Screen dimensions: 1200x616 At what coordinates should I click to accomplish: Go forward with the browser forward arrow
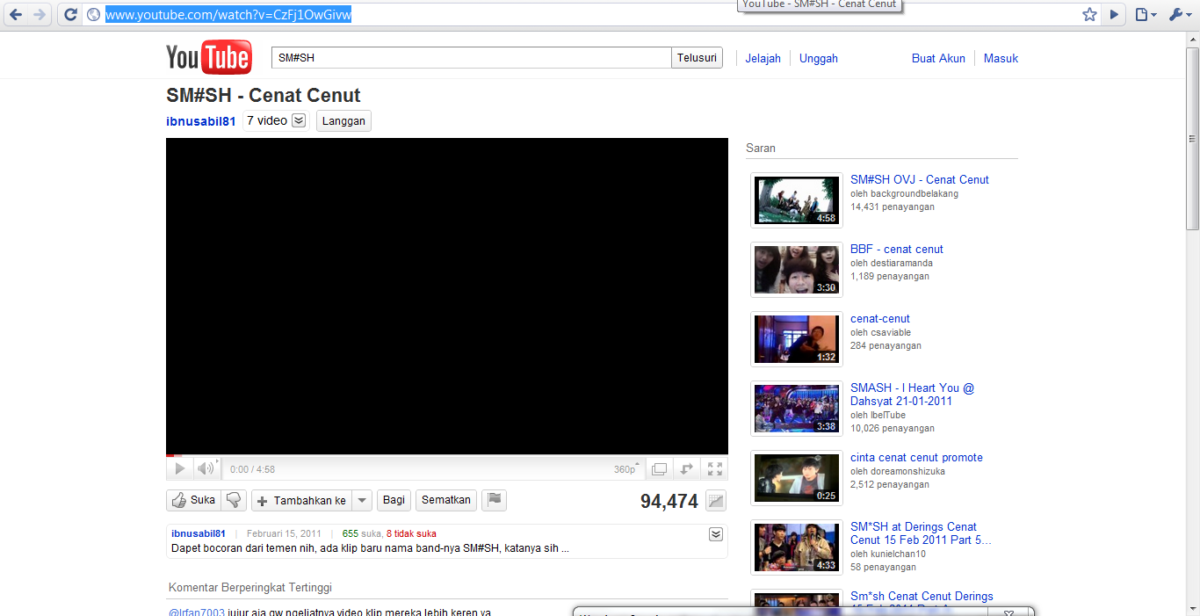click(x=39, y=15)
